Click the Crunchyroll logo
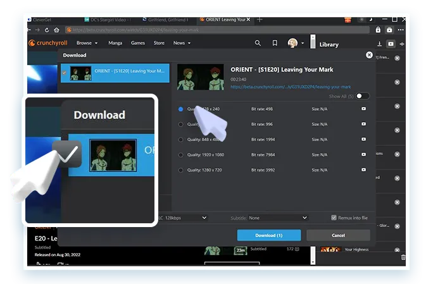This screenshot has height=284, width=433. click(48, 43)
